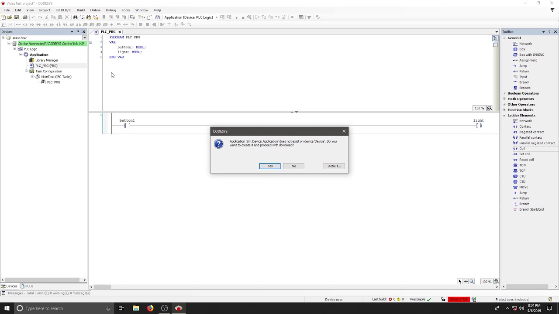Click the Start (play) toolbar icon
559x314 pixels.
pos(237,17)
